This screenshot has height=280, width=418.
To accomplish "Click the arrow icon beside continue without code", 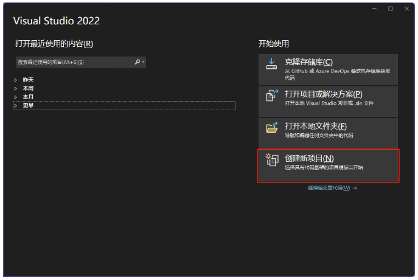I will point(355,188).
